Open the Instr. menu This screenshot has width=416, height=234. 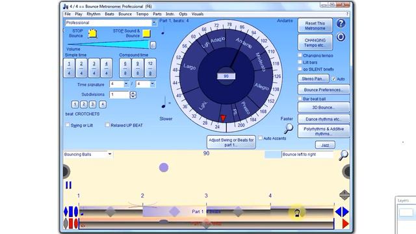click(170, 14)
